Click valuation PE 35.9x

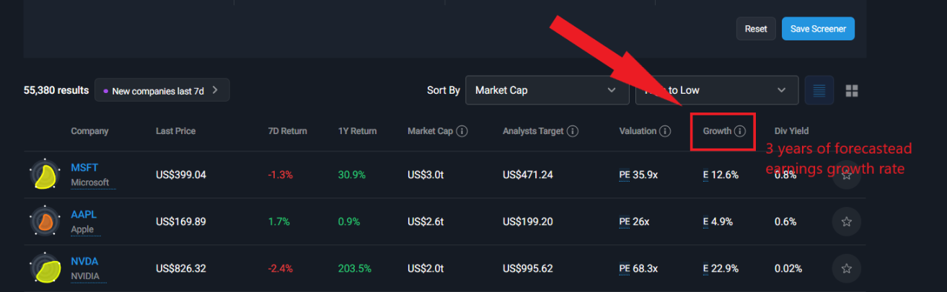tap(638, 174)
